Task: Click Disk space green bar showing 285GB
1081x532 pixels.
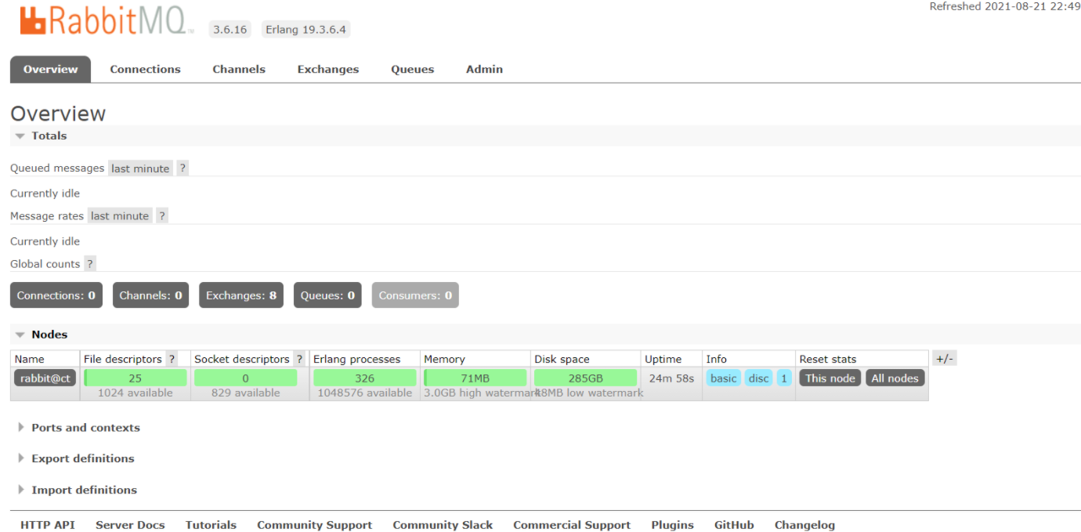Action: (586, 378)
